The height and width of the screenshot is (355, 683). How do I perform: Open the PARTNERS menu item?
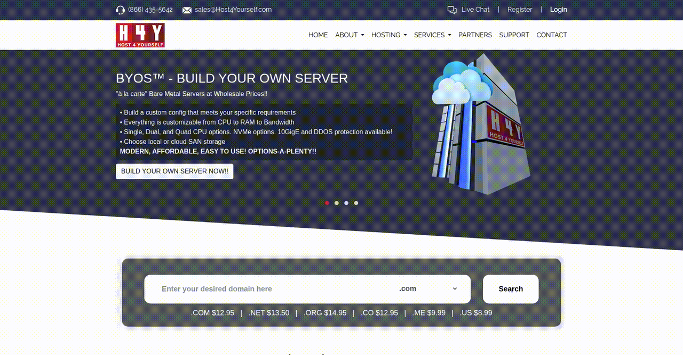coord(475,35)
